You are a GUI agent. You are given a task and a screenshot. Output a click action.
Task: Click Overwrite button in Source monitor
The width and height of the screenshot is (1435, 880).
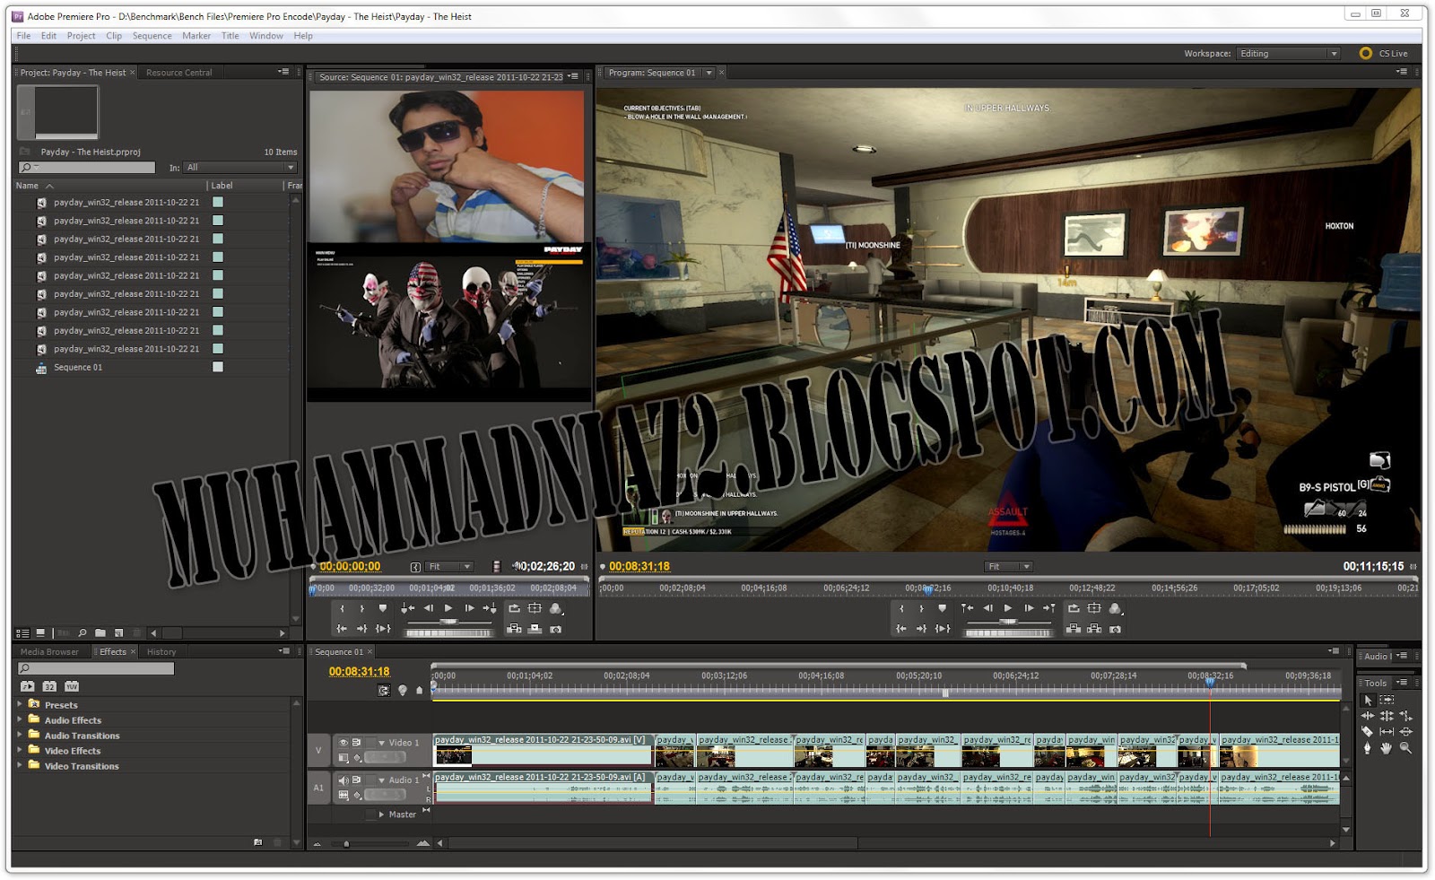(535, 629)
